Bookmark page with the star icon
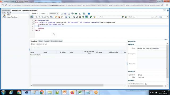This screenshot has height=95, width=170. [162, 5]
